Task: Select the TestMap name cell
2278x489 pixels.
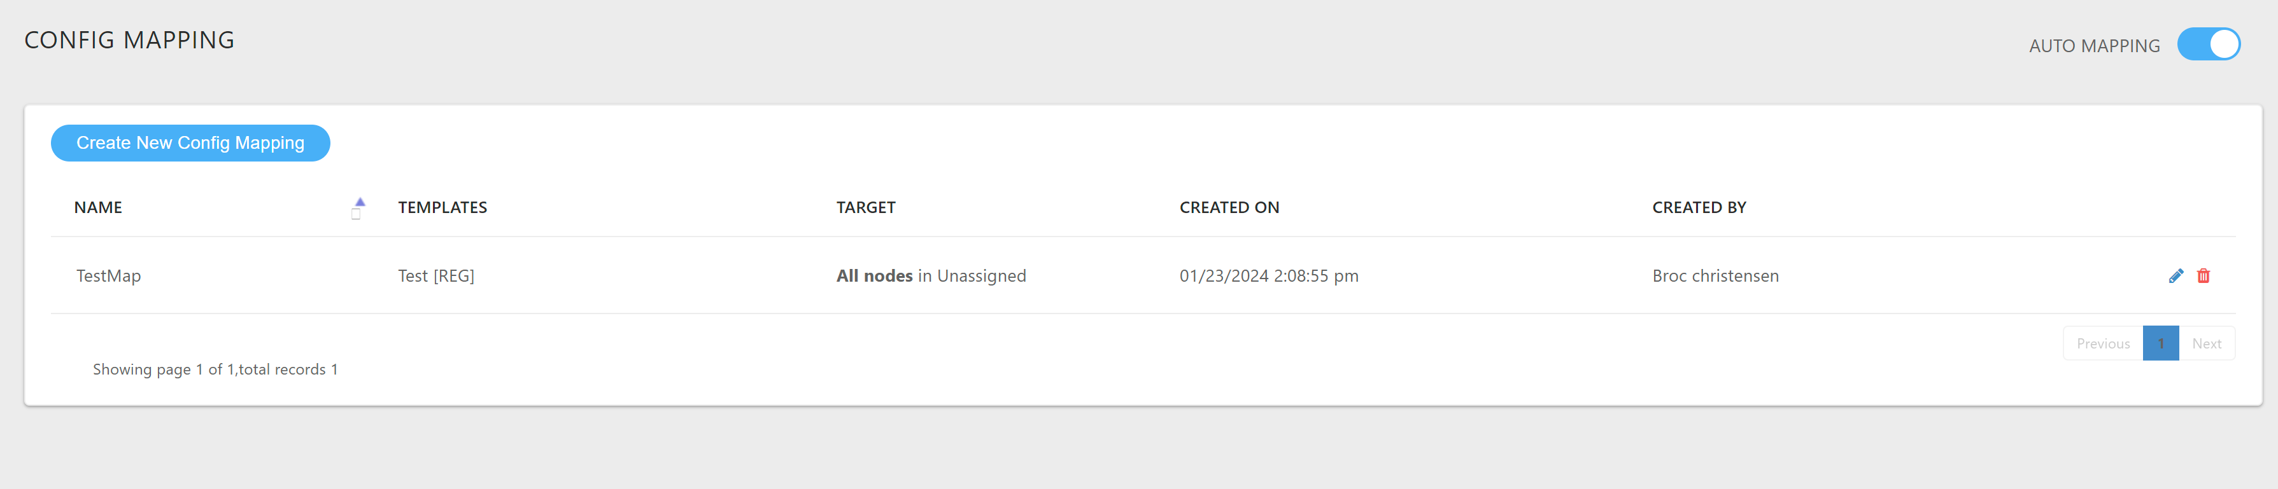Action: [109, 276]
